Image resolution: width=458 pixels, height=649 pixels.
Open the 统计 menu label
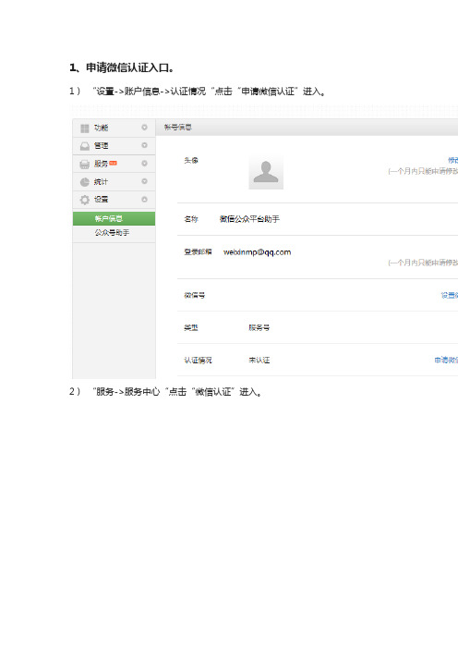click(x=101, y=182)
